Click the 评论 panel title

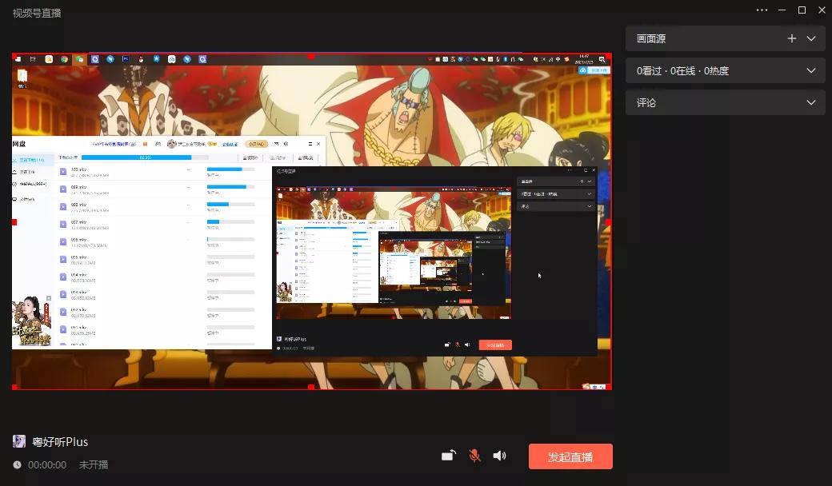[646, 102]
